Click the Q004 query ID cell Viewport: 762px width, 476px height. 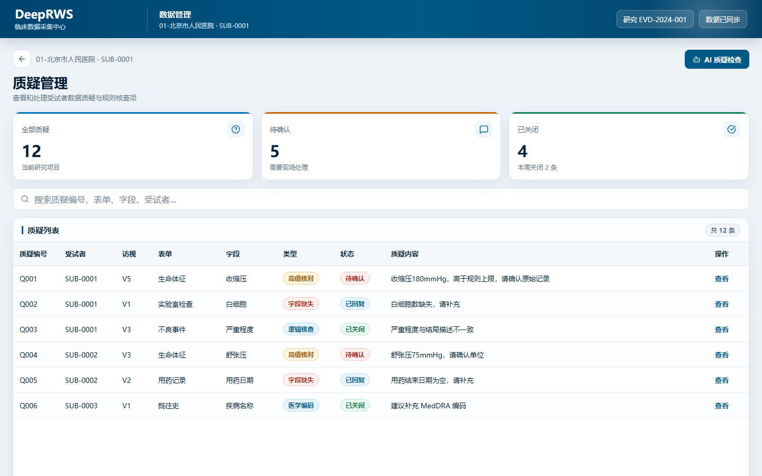(29, 355)
